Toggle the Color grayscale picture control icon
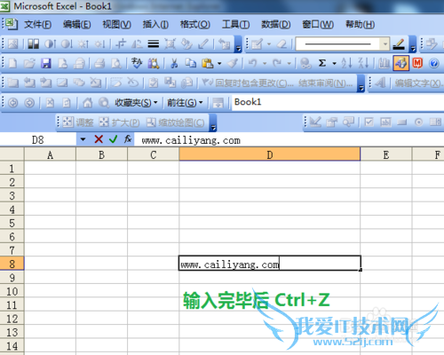444x355 pixels. click(x=33, y=44)
